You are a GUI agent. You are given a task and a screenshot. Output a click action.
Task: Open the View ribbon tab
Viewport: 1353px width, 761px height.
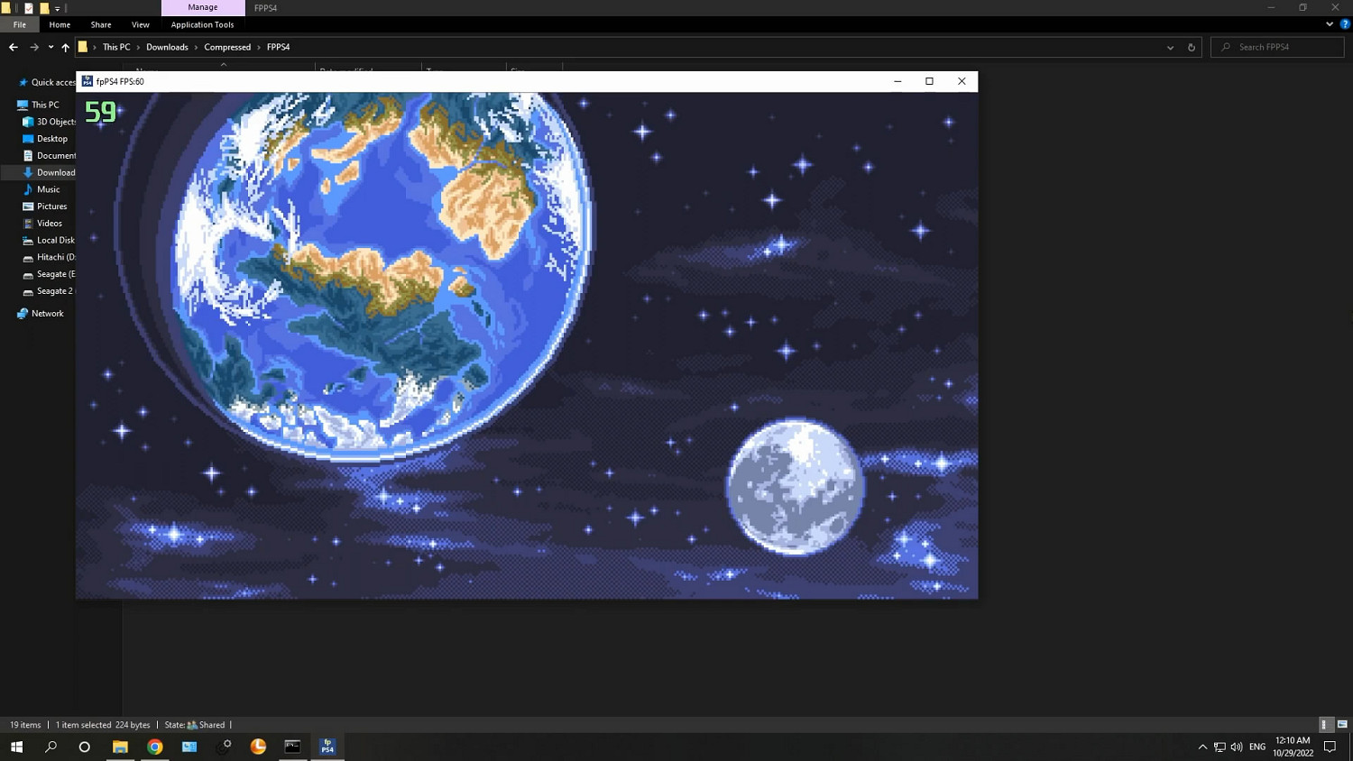140,24
